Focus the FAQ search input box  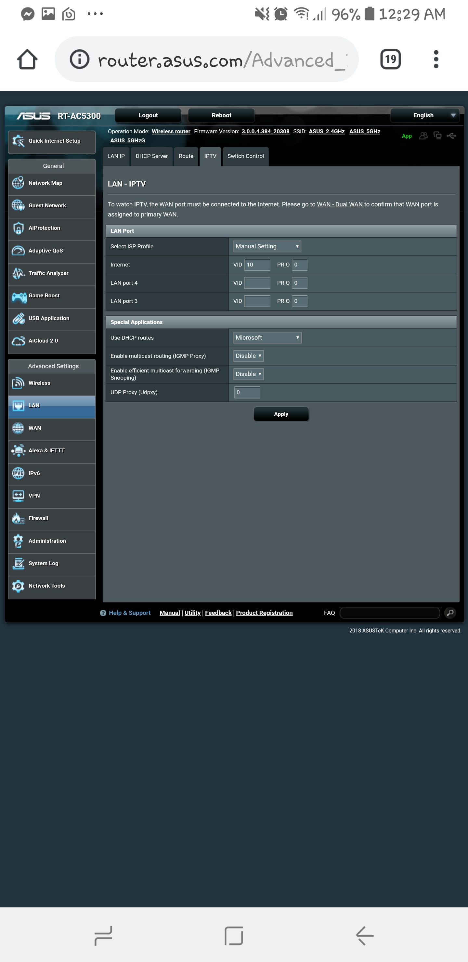[x=390, y=613]
